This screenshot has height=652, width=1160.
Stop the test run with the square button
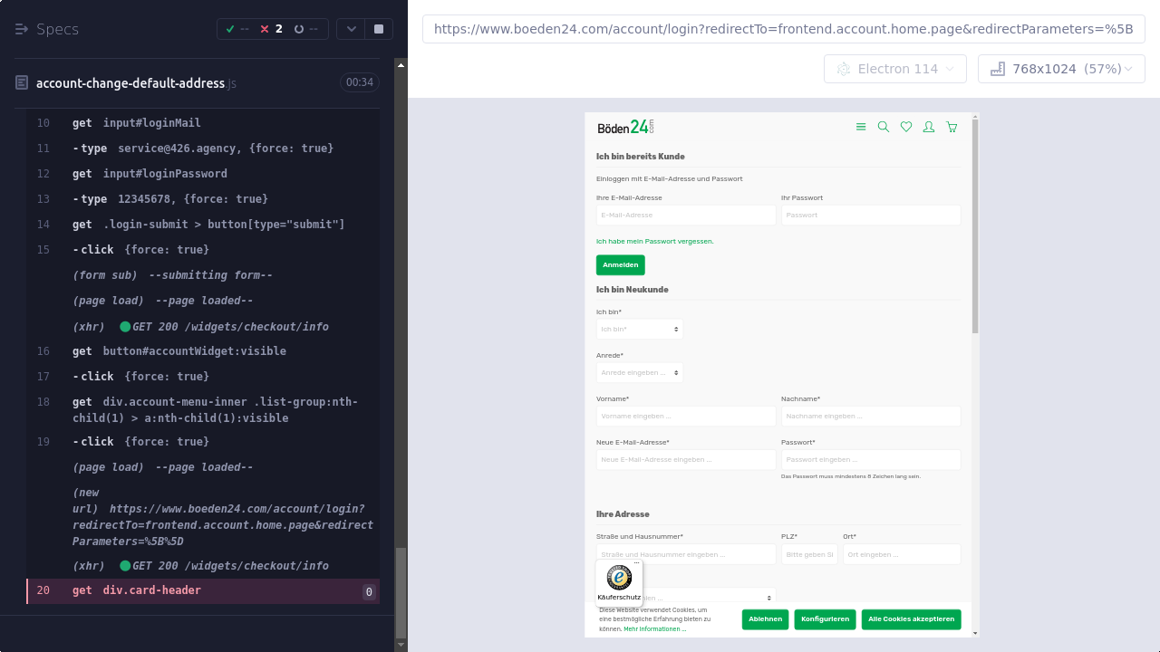[x=379, y=29]
